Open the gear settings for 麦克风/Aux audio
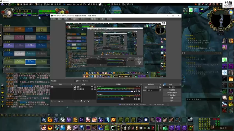This screenshot has height=131, width=234. coord(139,91)
